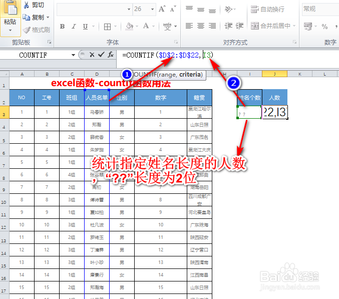The image size is (339, 299).
Task: Click the percent style icon
Action: (324, 27)
